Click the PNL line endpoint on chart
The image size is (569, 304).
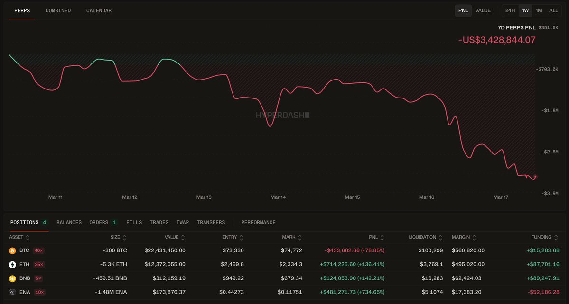pos(536,176)
